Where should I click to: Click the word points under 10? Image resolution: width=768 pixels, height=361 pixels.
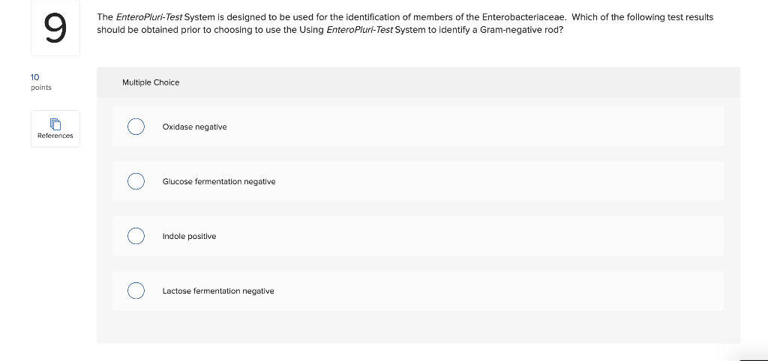(x=40, y=88)
